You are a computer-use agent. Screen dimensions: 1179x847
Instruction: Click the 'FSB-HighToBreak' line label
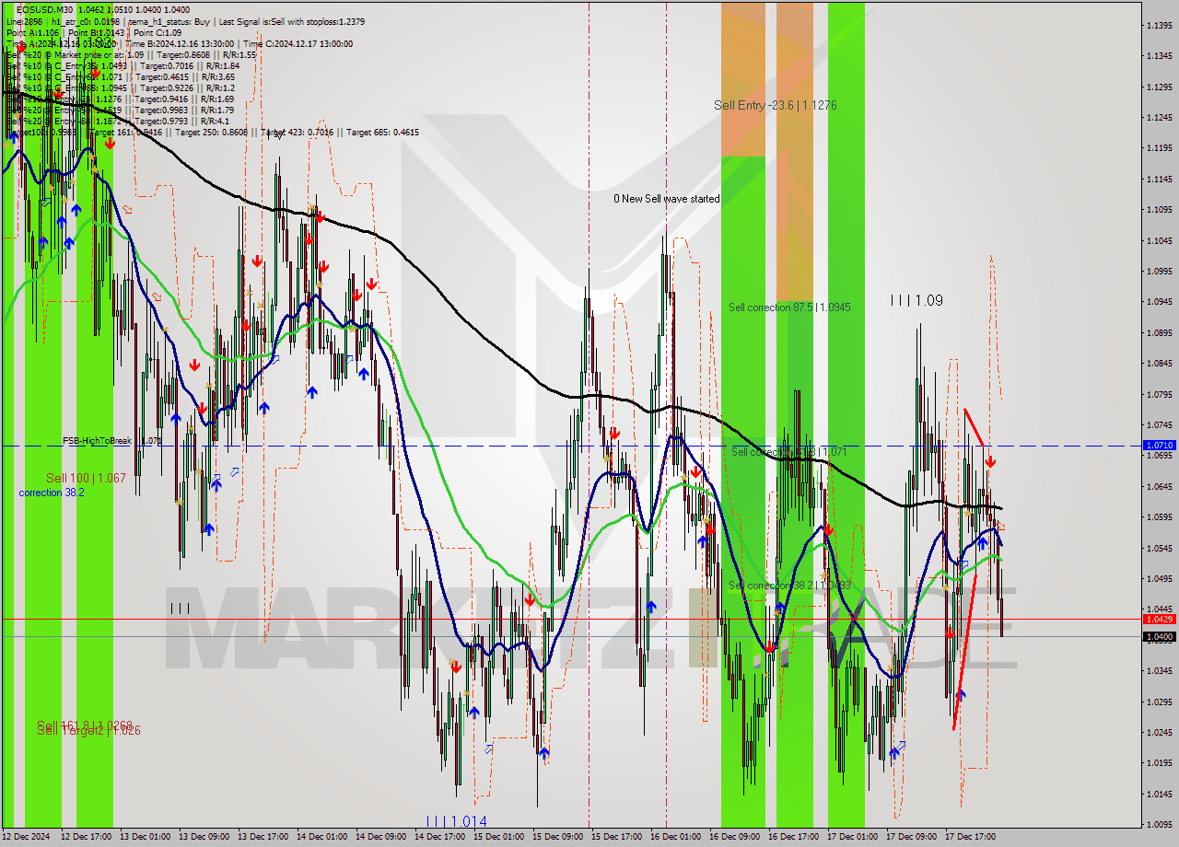pyautogui.click(x=97, y=441)
